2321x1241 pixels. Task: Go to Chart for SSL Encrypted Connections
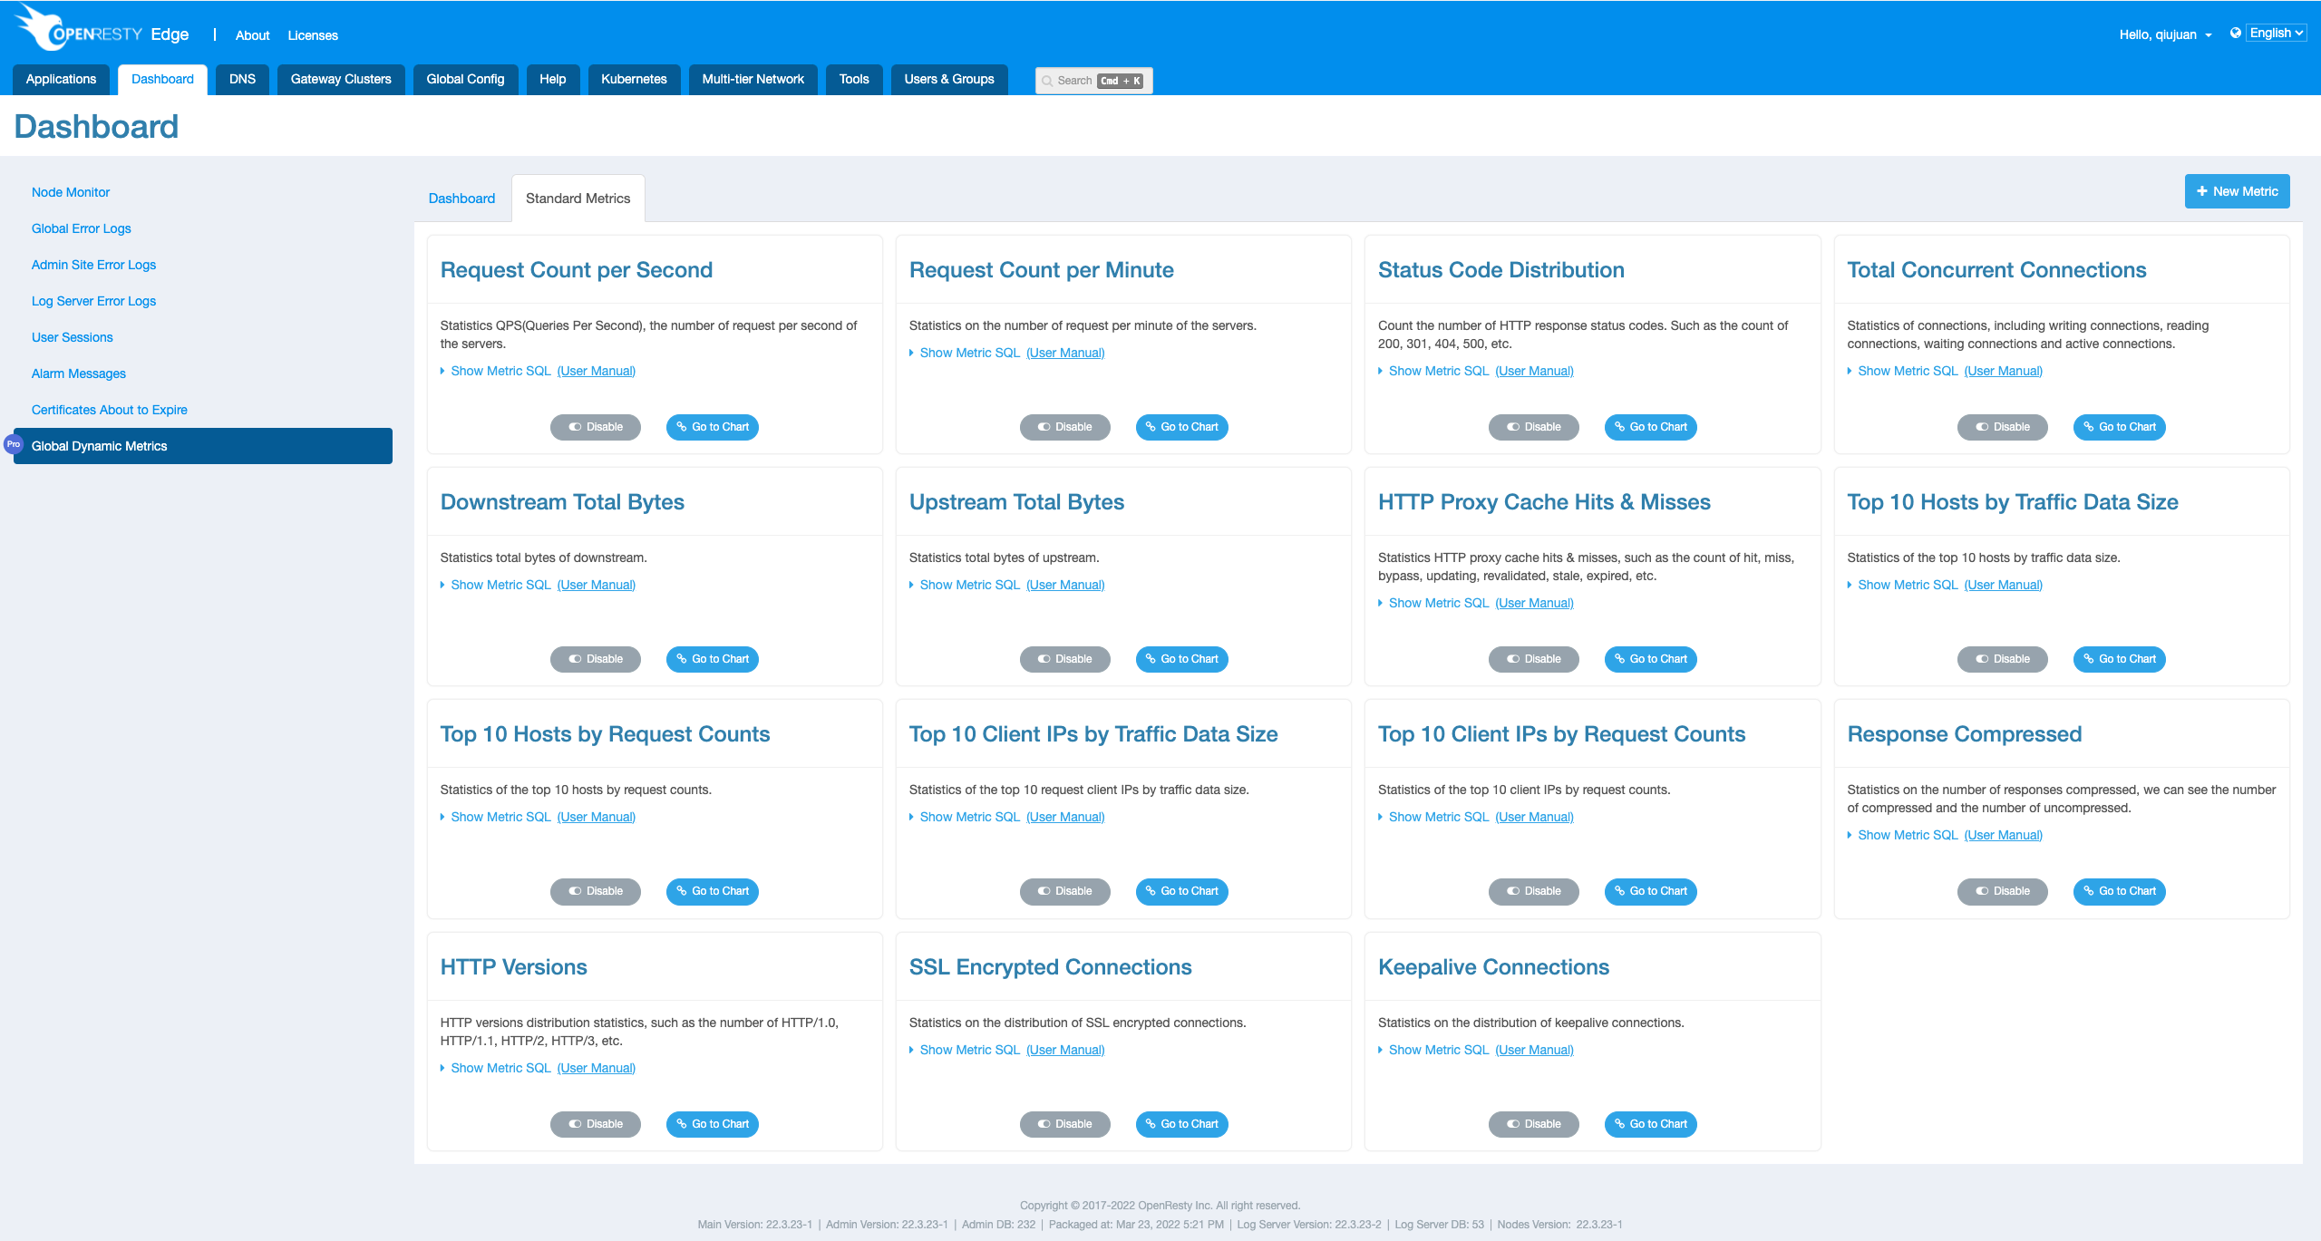pos(1181,1124)
